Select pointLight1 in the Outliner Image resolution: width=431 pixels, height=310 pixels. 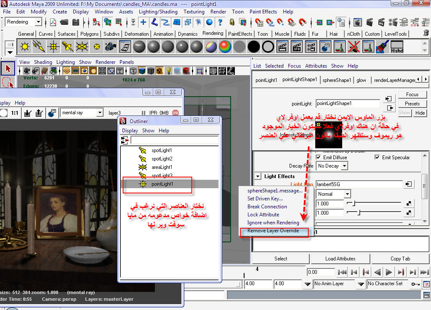point(162,184)
